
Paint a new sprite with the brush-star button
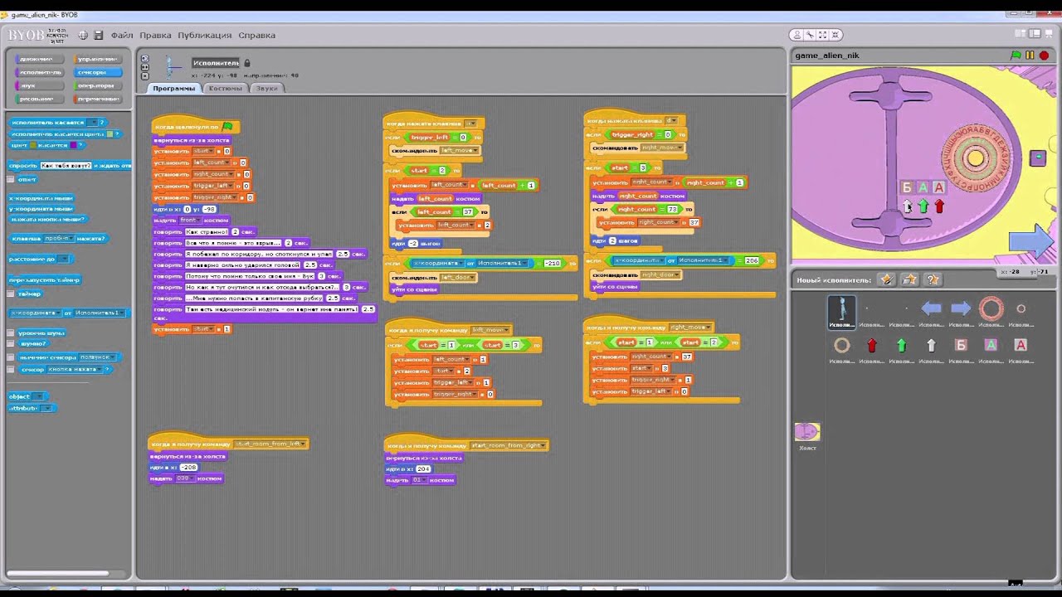click(886, 279)
